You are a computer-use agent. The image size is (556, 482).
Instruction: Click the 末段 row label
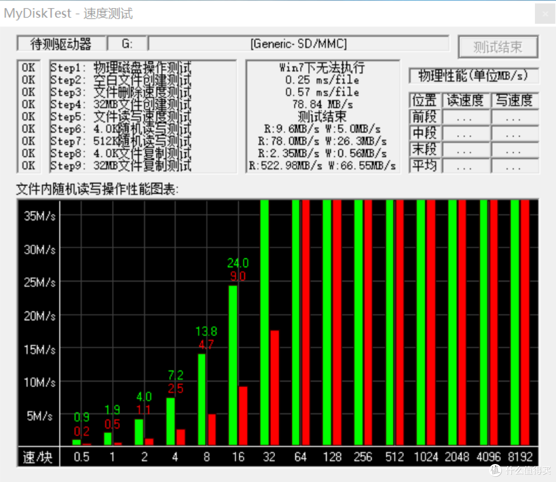pos(424,149)
